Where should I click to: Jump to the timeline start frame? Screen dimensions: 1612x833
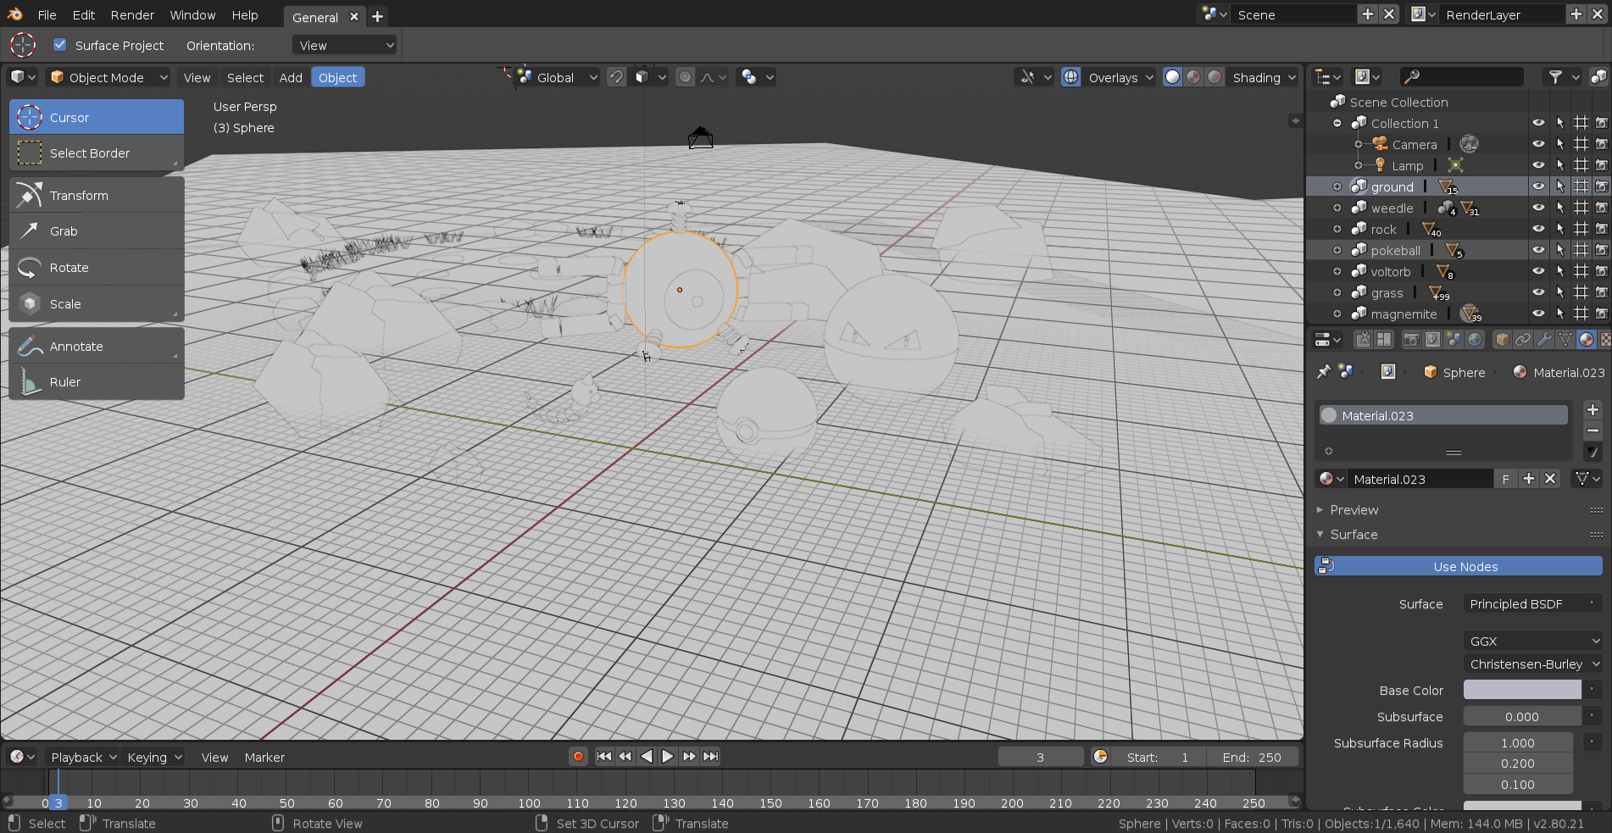pos(603,757)
